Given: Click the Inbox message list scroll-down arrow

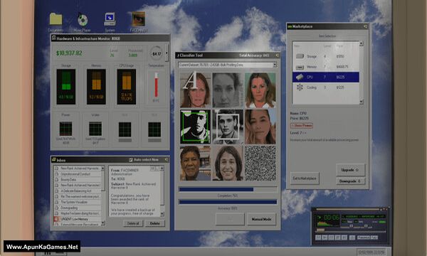Looking at the screenshot, I should point(102,223).
